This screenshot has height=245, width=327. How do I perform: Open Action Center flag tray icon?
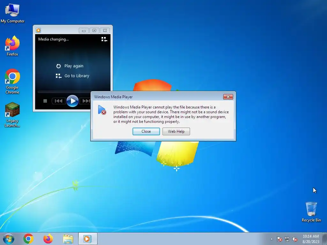click(279, 239)
